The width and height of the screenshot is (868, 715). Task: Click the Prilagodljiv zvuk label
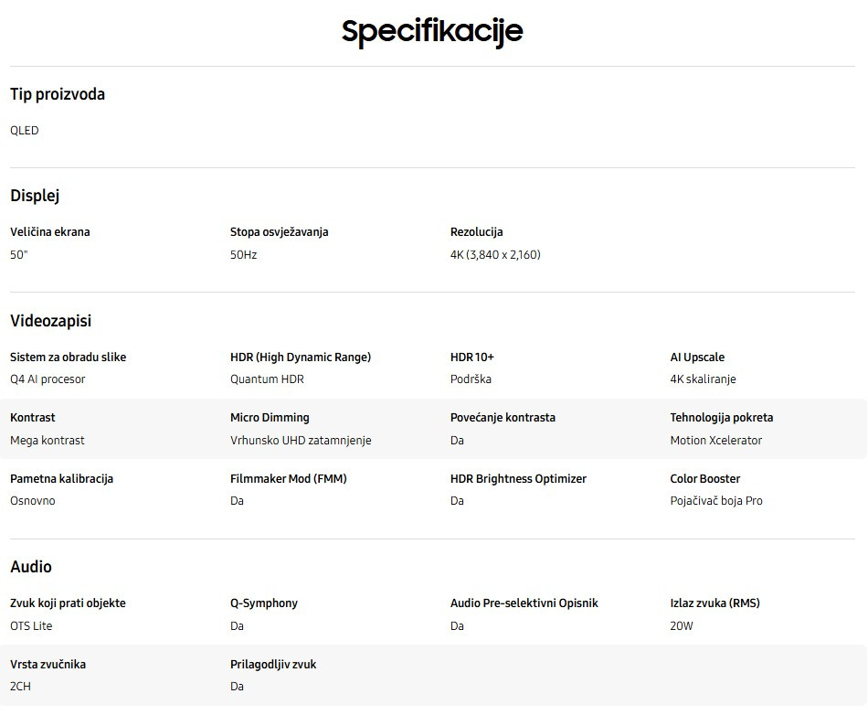point(273,665)
